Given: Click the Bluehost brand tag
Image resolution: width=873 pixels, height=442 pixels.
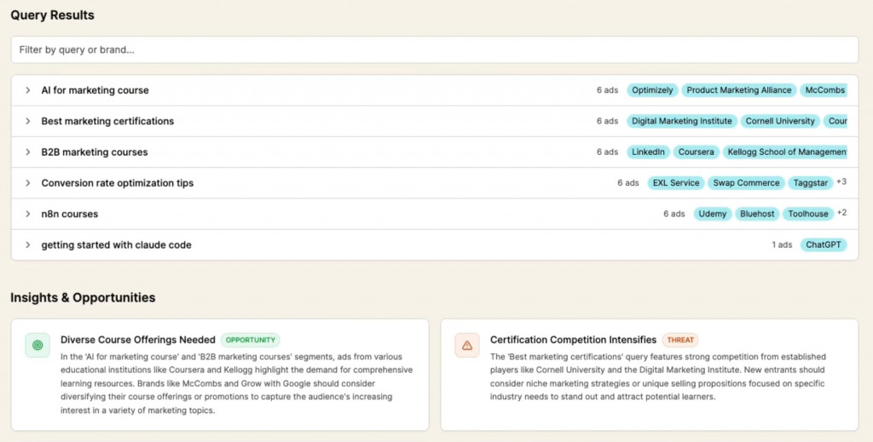Looking at the screenshot, I should click(x=757, y=214).
